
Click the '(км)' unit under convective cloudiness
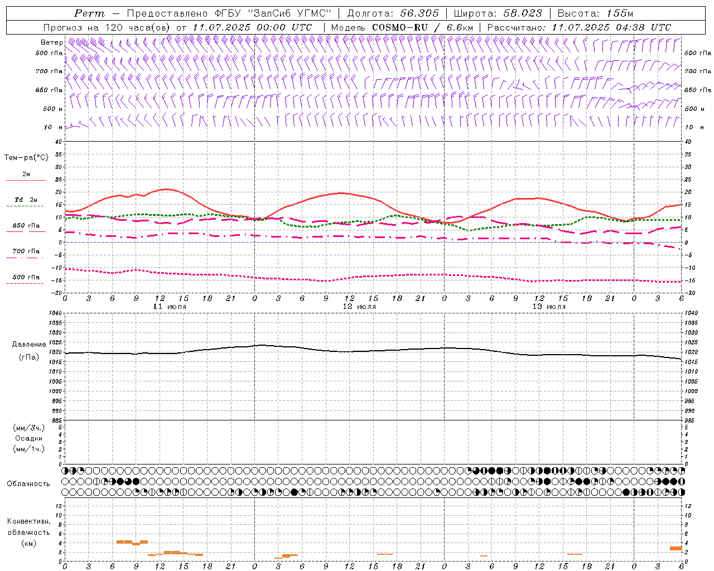click(x=29, y=543)
